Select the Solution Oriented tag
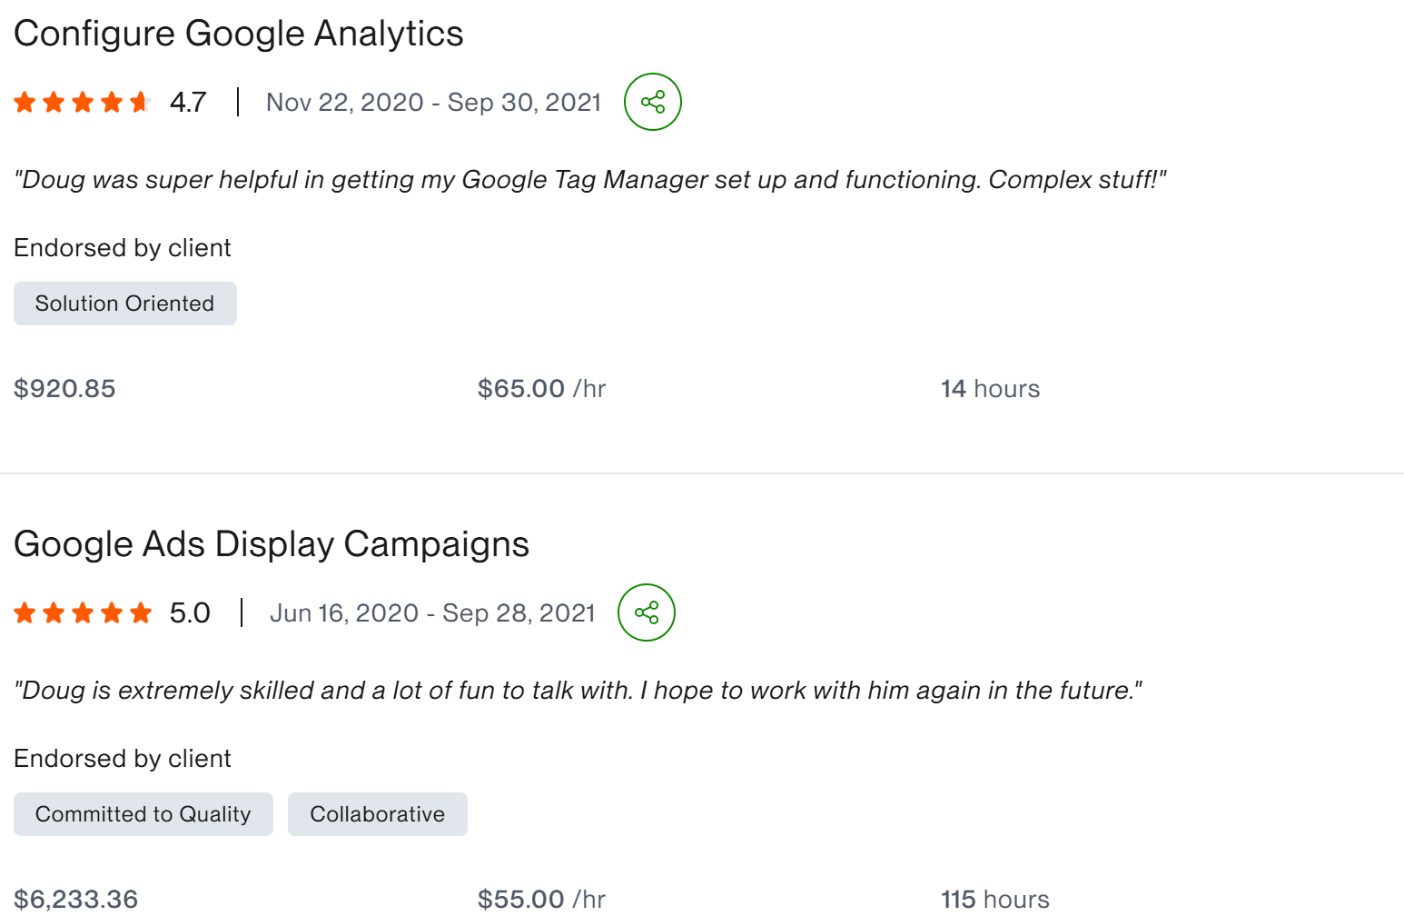Screen dimensions: 1404x916 click(x=125, y=304)
